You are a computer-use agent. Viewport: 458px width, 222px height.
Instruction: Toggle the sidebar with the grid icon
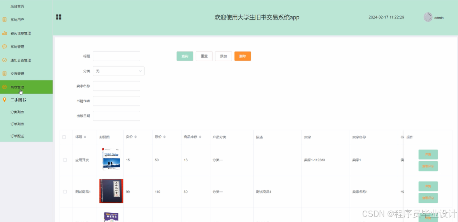pyautogui.click(x=59, y=17)
